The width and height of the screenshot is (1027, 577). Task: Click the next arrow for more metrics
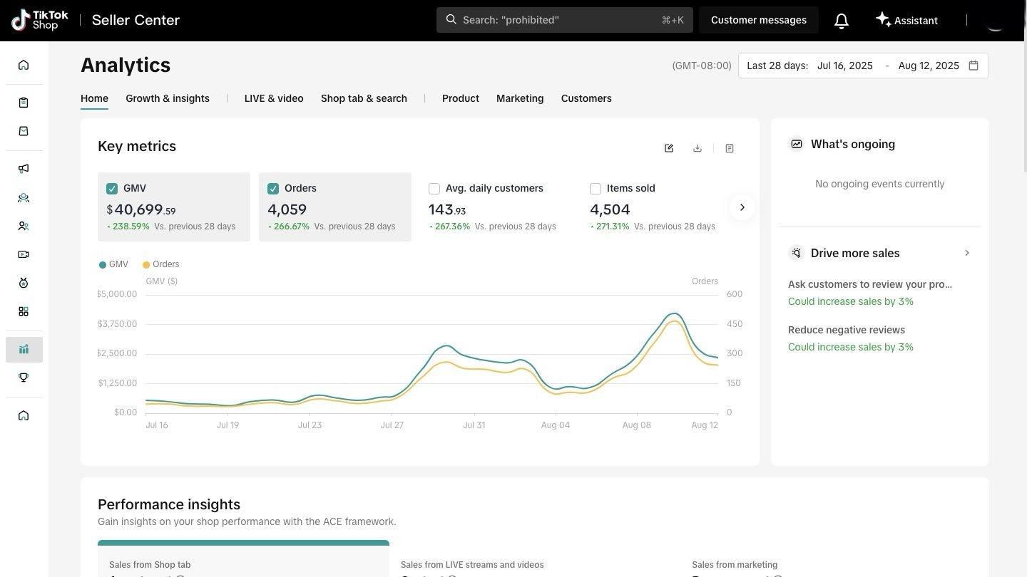pyautogui.click(x=742, y=207)
